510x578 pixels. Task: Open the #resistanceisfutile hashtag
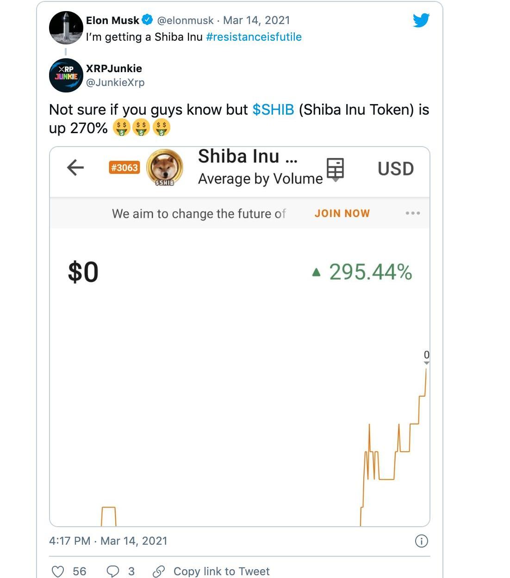tap(254, 37)
